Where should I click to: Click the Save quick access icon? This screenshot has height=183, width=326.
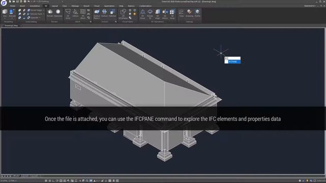(x=17, y=2)
